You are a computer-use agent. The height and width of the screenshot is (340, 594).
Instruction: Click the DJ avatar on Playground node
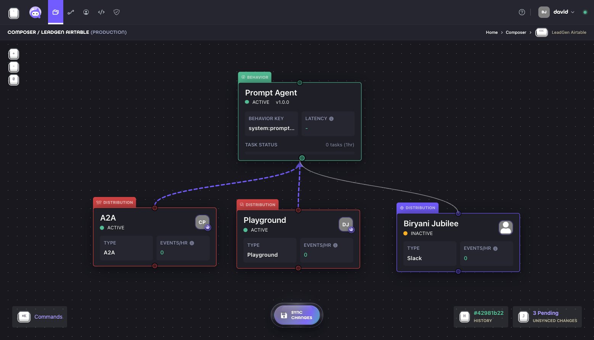pos(346,224)
